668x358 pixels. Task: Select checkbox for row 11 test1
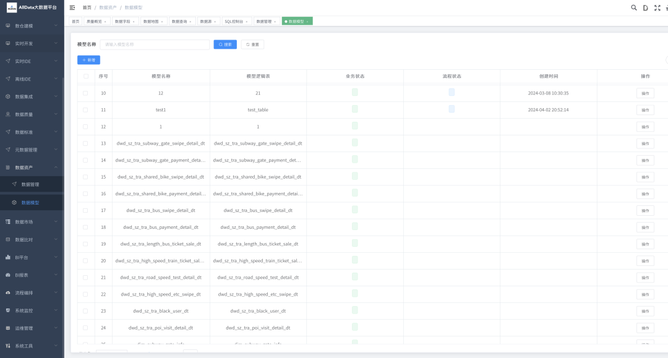click(x=85, y=110)
